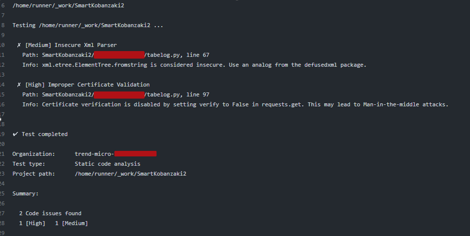The image size is (470, 236).
Task: Click the redacted bar after trend-micro-
Action: coord(135,154)
